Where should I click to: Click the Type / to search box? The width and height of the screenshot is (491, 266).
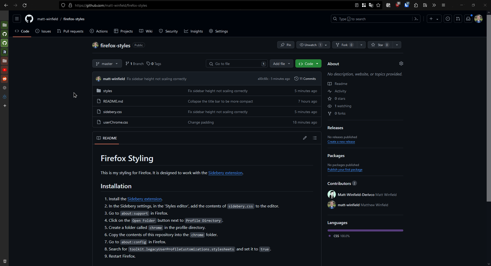point(372,19)
